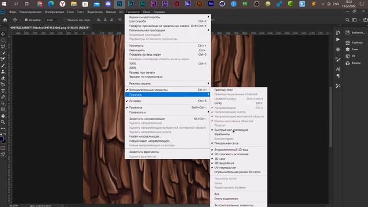Open the Слои panel
Viewport: 368px width, 207px height.
coord(352,49)
